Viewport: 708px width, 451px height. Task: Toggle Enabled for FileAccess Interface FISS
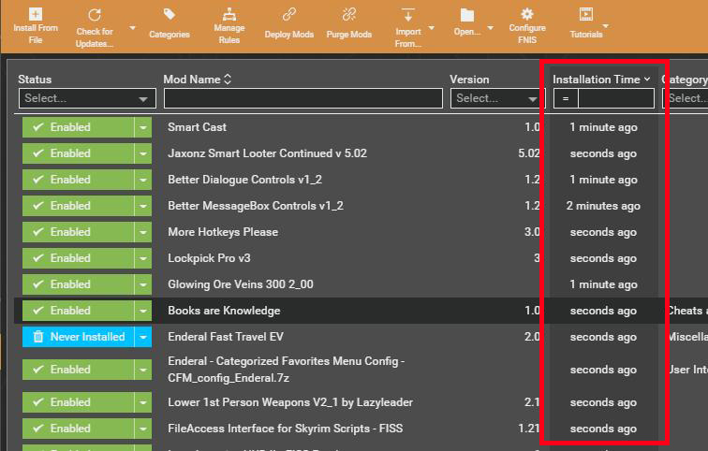[x=78, y=429]
